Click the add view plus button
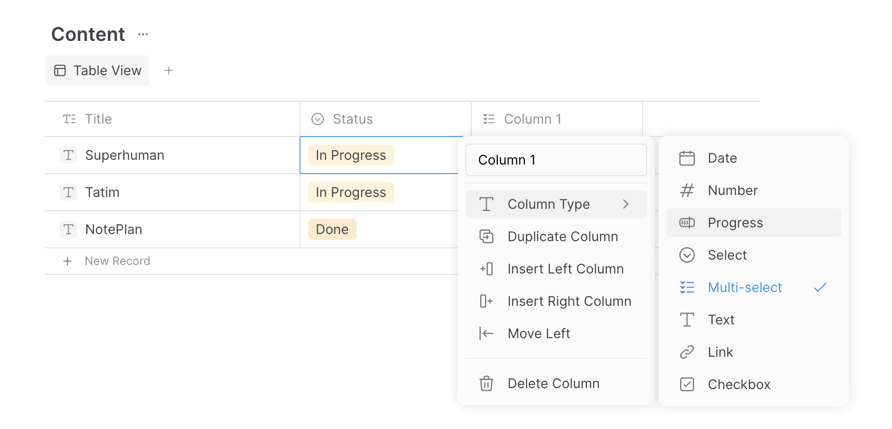This screenshot has width=892, height=429. 169,70
